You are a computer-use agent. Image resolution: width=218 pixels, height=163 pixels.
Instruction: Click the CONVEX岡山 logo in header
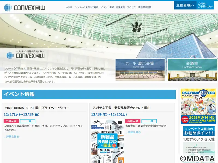pyautogui.click(x=25, y=8)
